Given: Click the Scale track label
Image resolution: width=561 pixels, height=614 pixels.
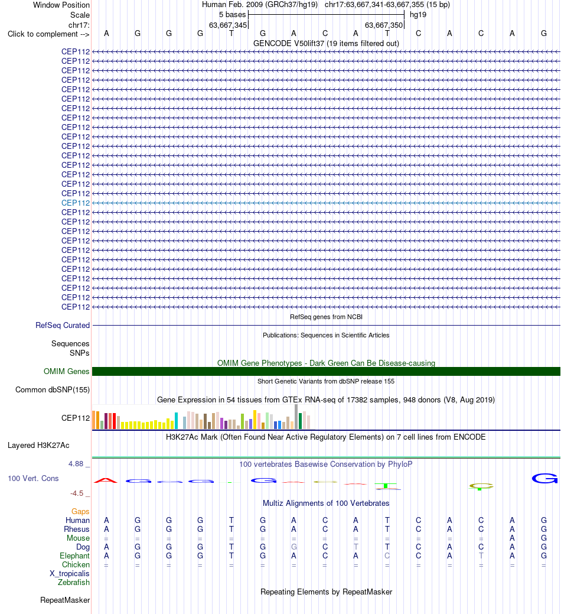Looking at the screenshot, I should [80, 15].
